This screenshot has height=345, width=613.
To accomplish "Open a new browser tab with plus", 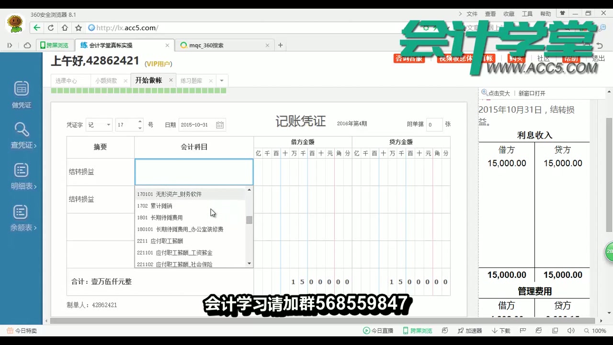I will [281, 45].
